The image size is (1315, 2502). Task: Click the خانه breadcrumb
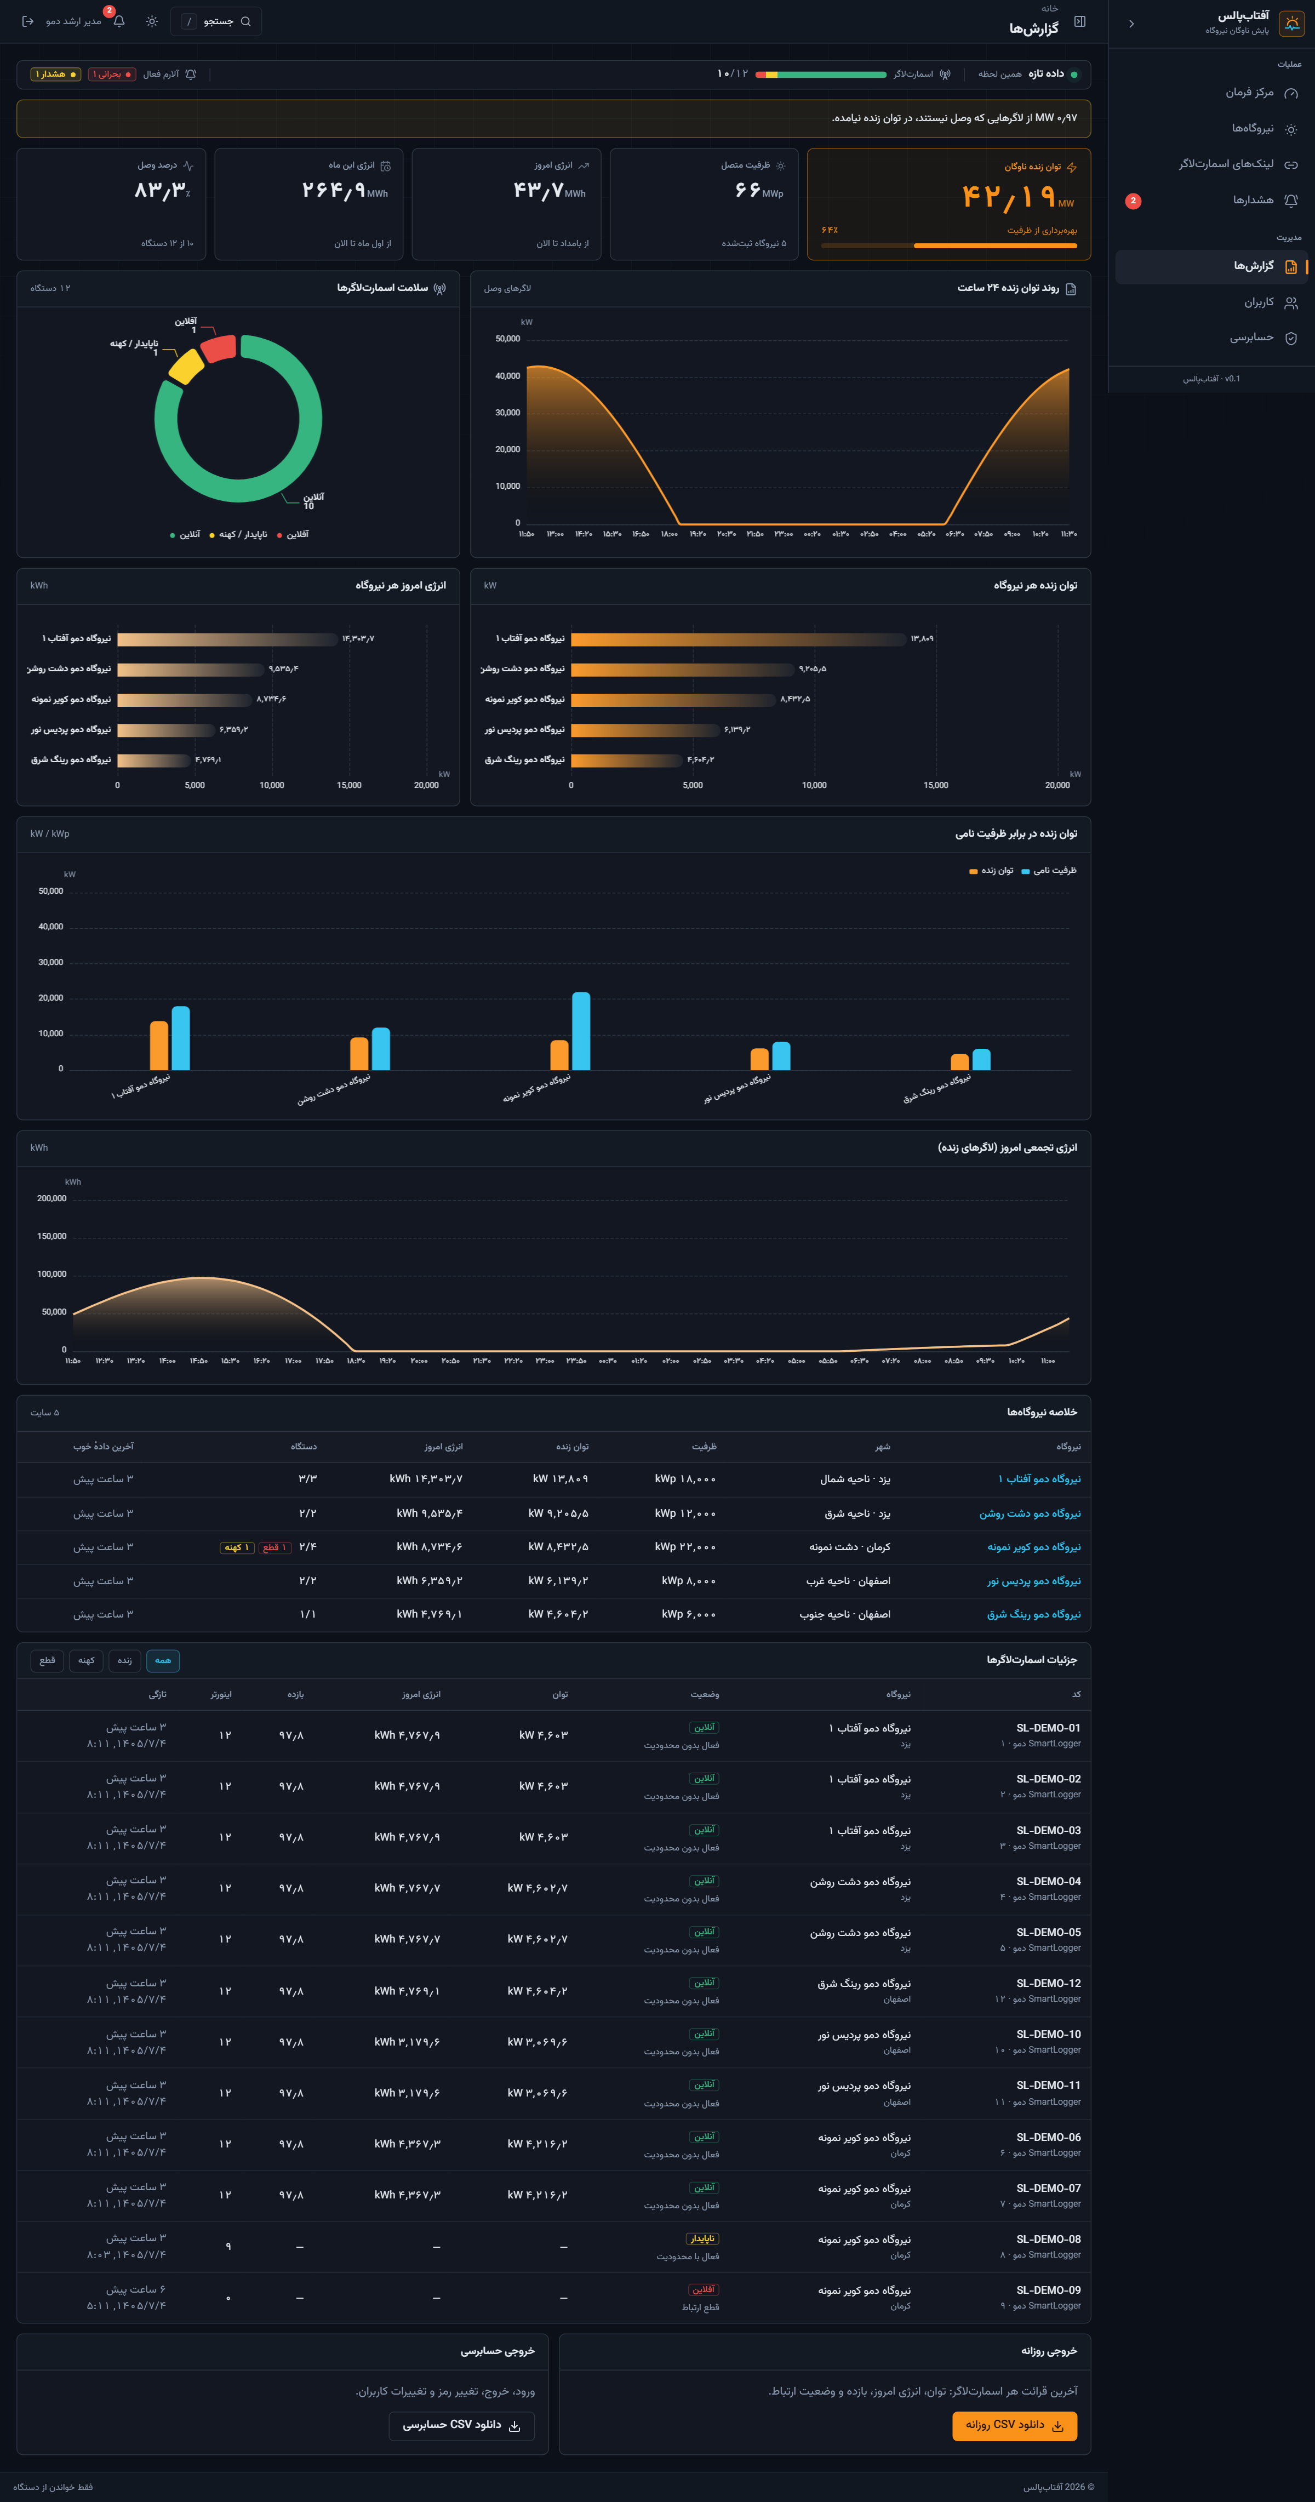(1050, 9)
